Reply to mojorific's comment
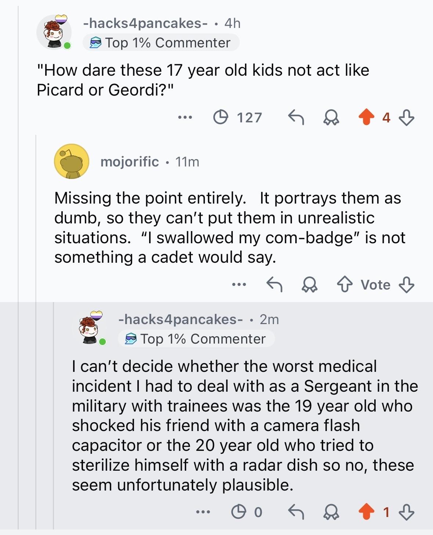 (274, 284)
